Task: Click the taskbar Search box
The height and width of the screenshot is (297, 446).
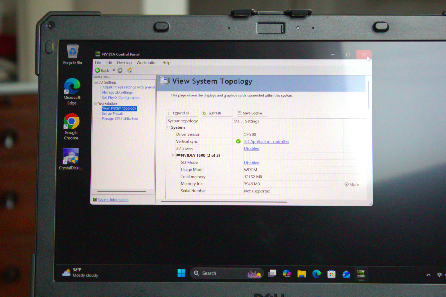Action: [x=227, y=273]
